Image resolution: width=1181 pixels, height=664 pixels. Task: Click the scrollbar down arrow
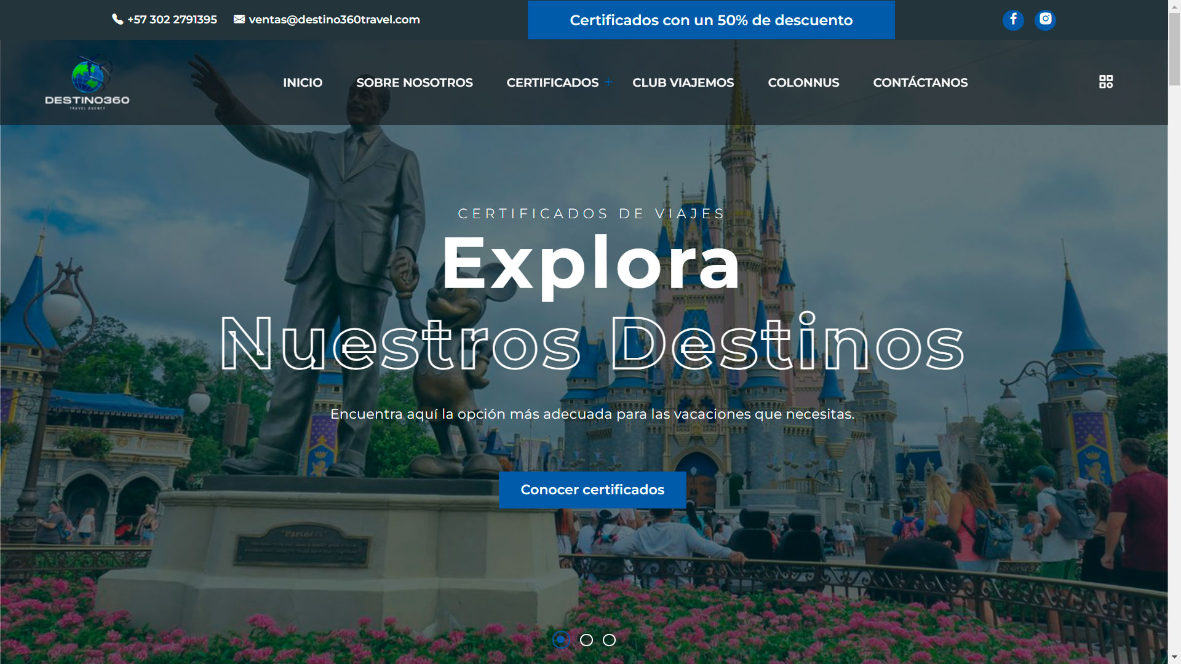(1174, 658)
